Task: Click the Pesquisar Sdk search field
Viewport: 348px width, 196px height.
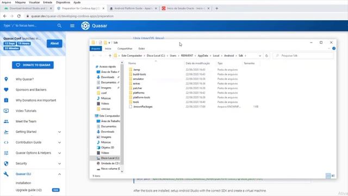Action: pos(303,56)
